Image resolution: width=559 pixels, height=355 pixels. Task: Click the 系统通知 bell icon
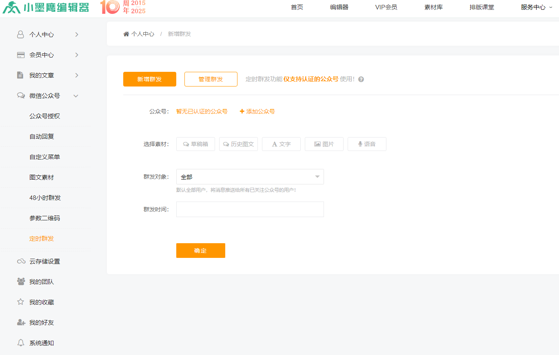(x=21, y=343)
